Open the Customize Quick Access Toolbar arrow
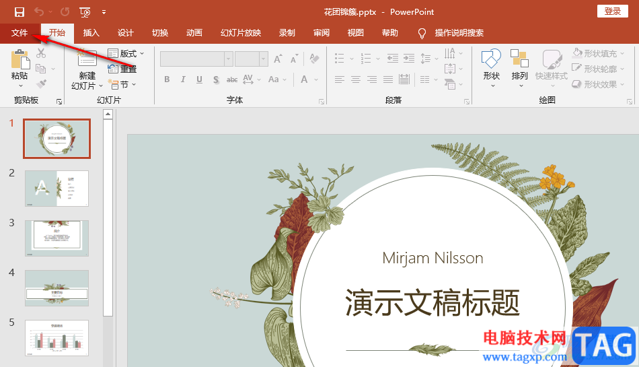 click(104, 12)
